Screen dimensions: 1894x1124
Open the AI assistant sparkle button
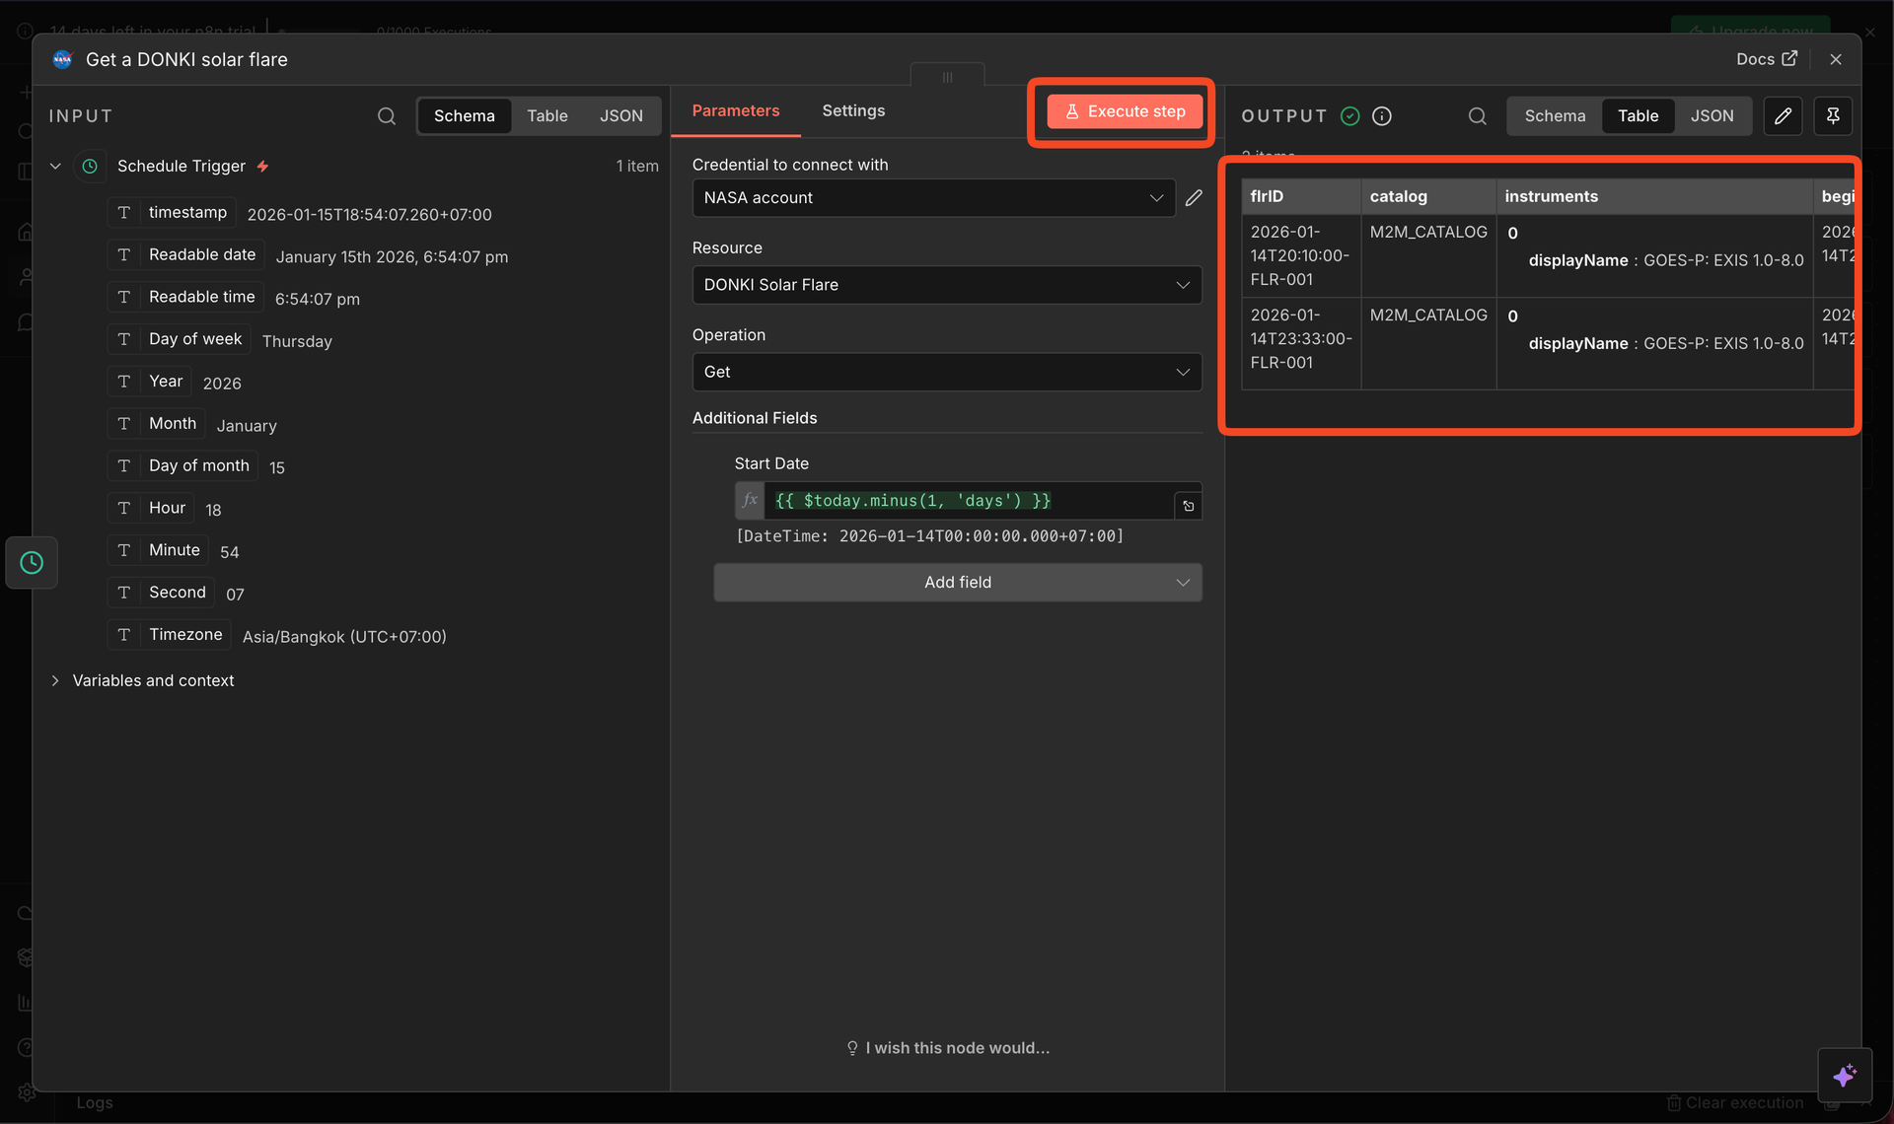point(1845,1075)
